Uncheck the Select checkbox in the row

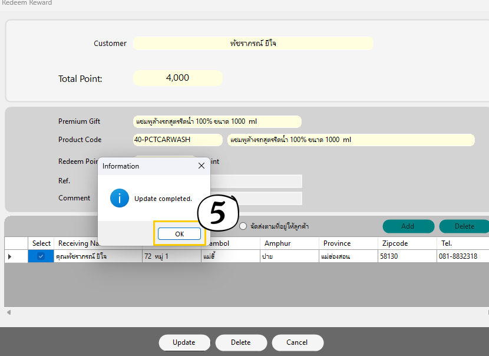point(41,256)
